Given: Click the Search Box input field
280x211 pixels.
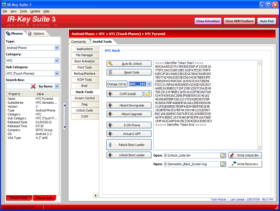Looking at the screenshot, I should (x=18, y=86).
